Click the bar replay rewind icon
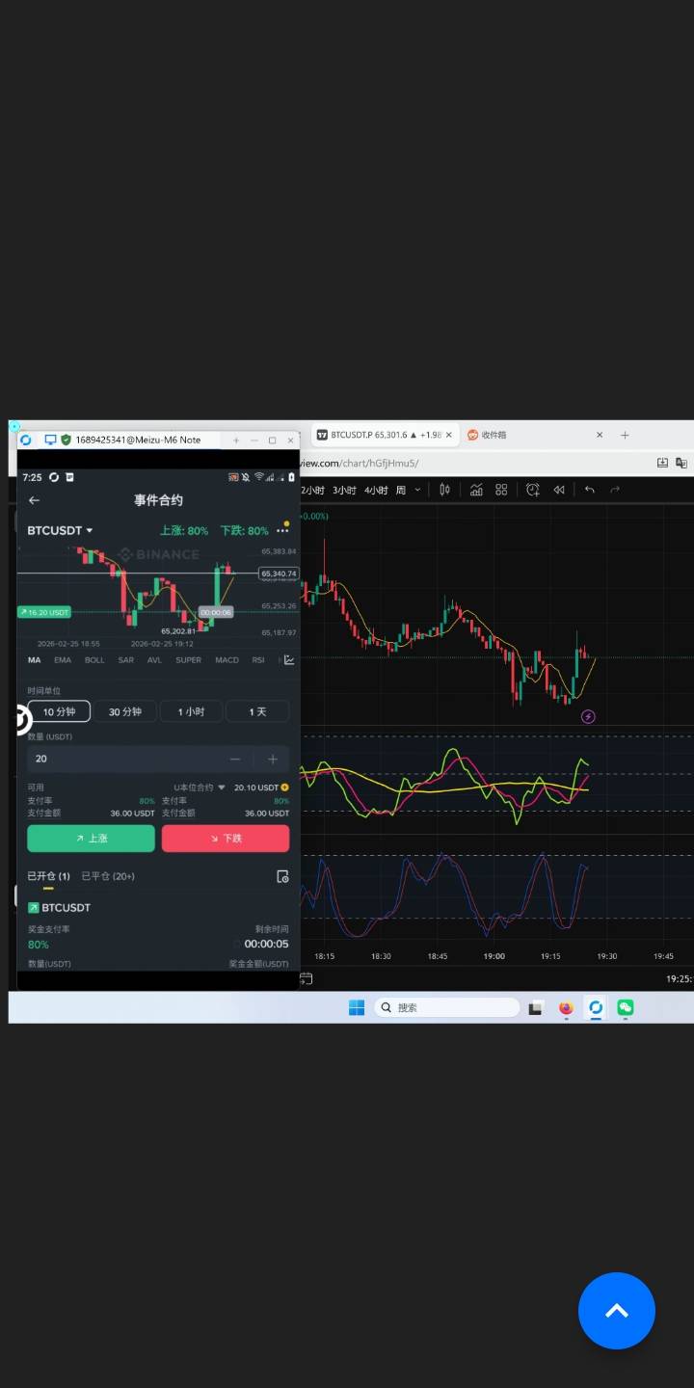This screenshot has height=1388, width=694. click(558, 490)
